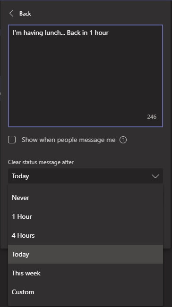Click the "Clear status message after" label
Viewport: 172px width, 307px height.
click(41, 162)
